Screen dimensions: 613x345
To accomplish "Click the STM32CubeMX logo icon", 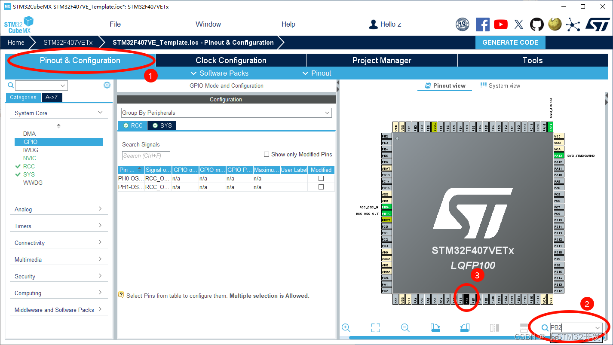I will click(19, 25).
